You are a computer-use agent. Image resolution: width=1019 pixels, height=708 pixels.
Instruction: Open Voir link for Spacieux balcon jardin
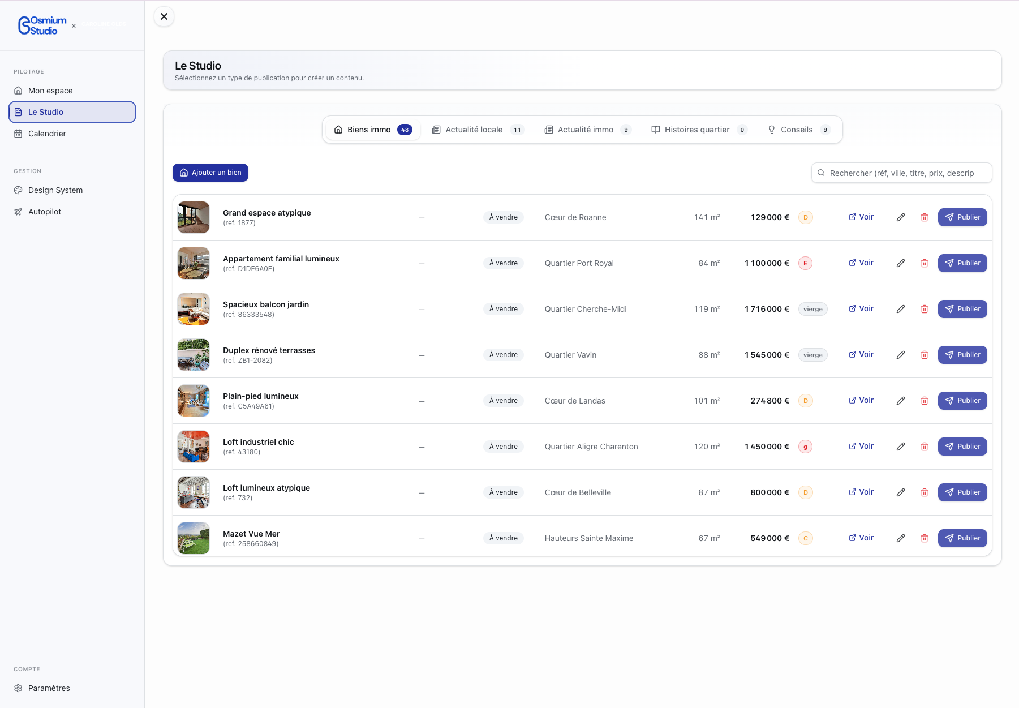[861, 308]
